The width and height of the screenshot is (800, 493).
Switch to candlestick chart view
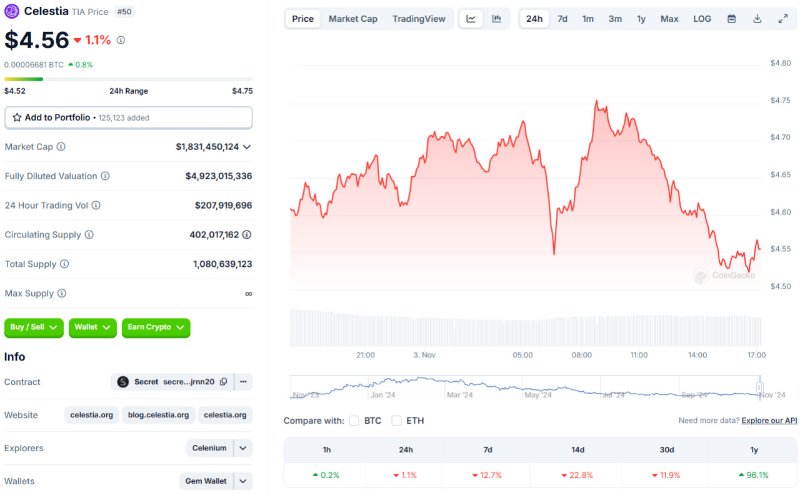[497, 19]
